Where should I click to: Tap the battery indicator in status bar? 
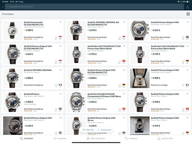[x=188, y=2]
